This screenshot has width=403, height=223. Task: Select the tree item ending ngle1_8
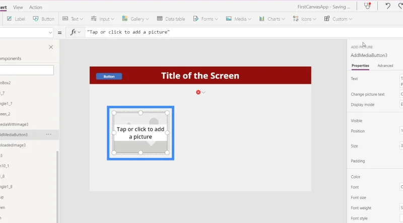pyautogui.click(x=6, y=187)
